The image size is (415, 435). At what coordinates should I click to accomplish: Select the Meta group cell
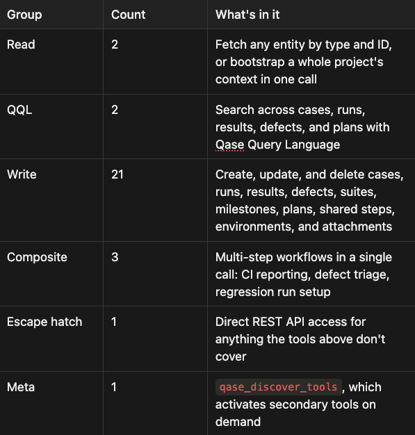click(21, 387)
